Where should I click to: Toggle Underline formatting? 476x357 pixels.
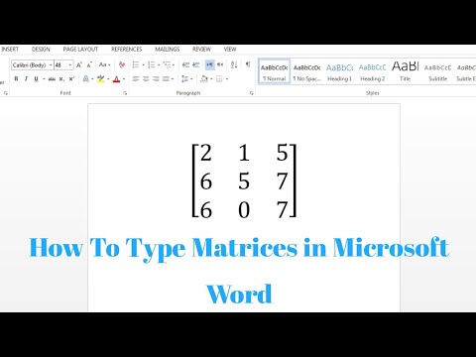click(36, 79)
